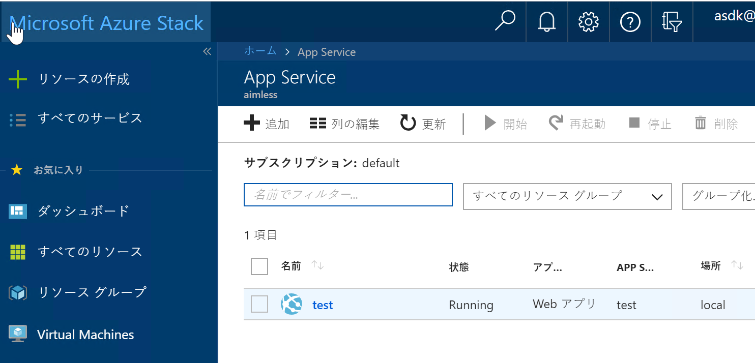Toggle the select-all checkbox in table header
Viewport: 755px width, 363px height.
point(259,266)
